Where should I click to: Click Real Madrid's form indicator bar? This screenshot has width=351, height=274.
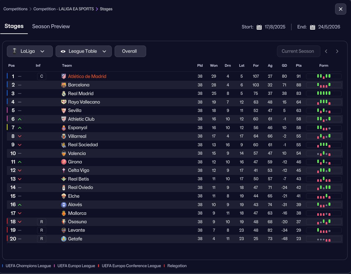pos(324,94)
